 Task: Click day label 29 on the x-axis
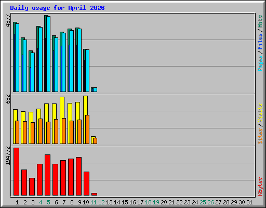pos(234,202)
